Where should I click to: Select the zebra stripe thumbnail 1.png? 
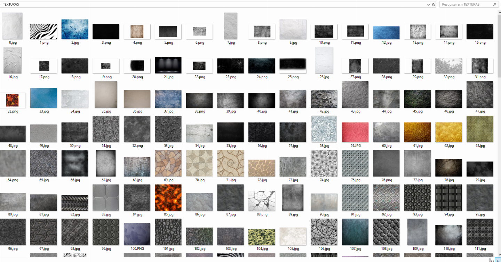point(43,32)
